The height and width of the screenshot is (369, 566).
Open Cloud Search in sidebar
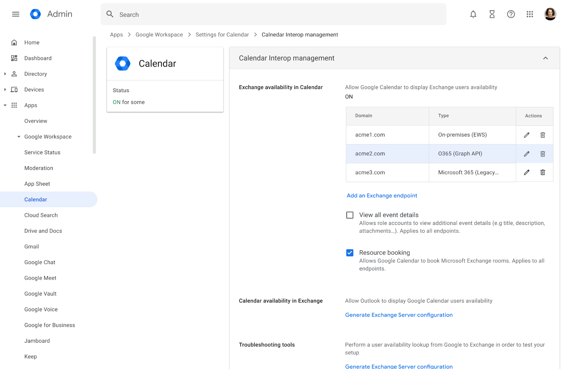coord(41,215)
